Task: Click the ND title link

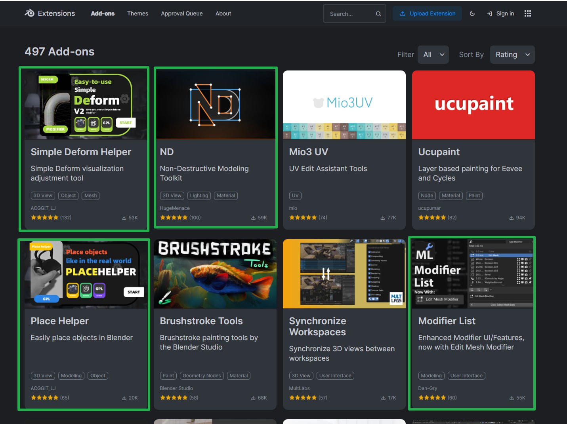Action: tap(167, 152)
